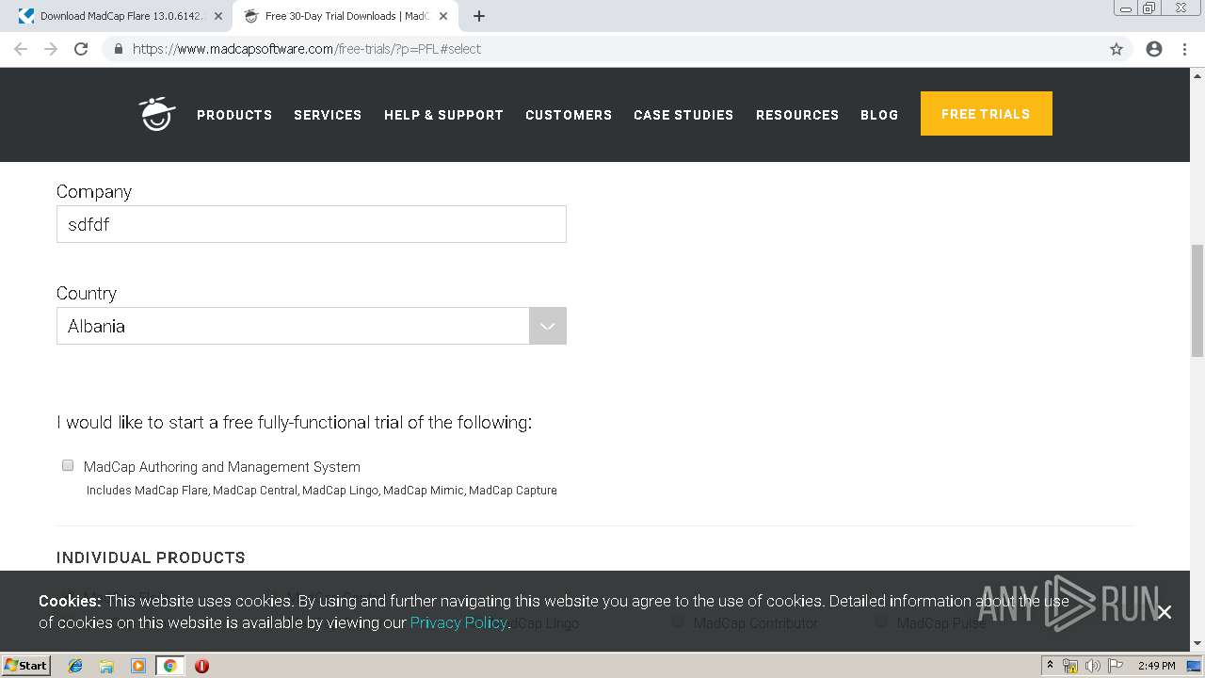Viewport: 1205px width, 678px height.
Task: Open the HELP & SUPPORT menu
Action: coord(443,115)
